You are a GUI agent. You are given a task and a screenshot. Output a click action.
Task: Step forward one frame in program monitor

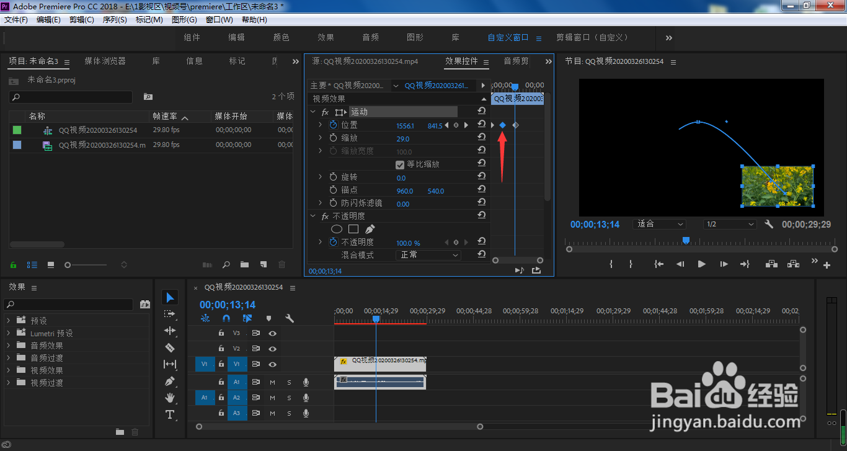(x=724, y=264)
